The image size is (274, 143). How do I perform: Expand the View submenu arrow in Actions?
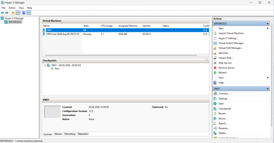coord(268,78)
